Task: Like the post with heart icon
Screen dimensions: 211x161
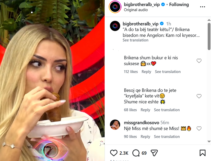Action: coord(114,153)
